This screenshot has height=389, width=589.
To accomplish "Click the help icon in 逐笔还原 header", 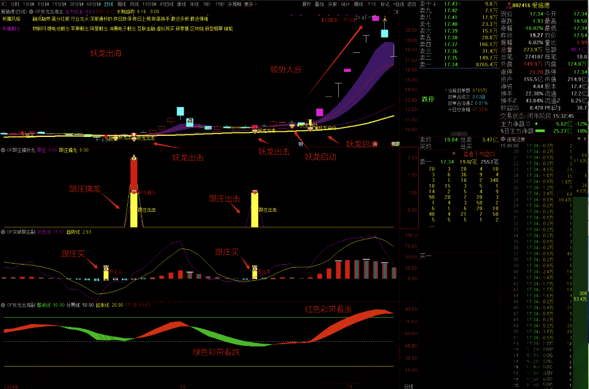I will tap(585, 139).
